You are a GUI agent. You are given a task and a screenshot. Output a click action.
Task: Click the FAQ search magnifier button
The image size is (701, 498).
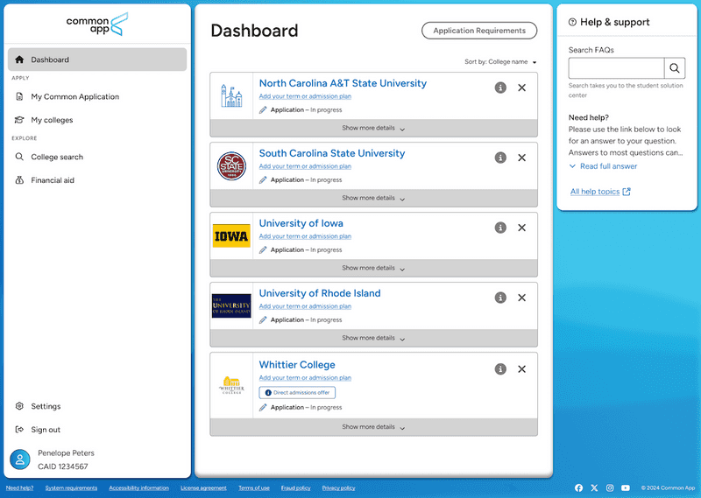[x=675, y=68]
